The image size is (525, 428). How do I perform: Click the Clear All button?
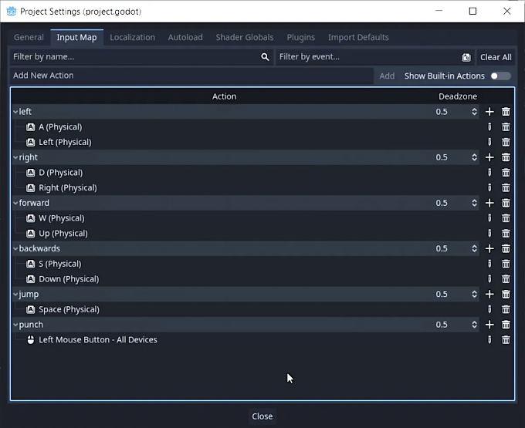(496, 57)
